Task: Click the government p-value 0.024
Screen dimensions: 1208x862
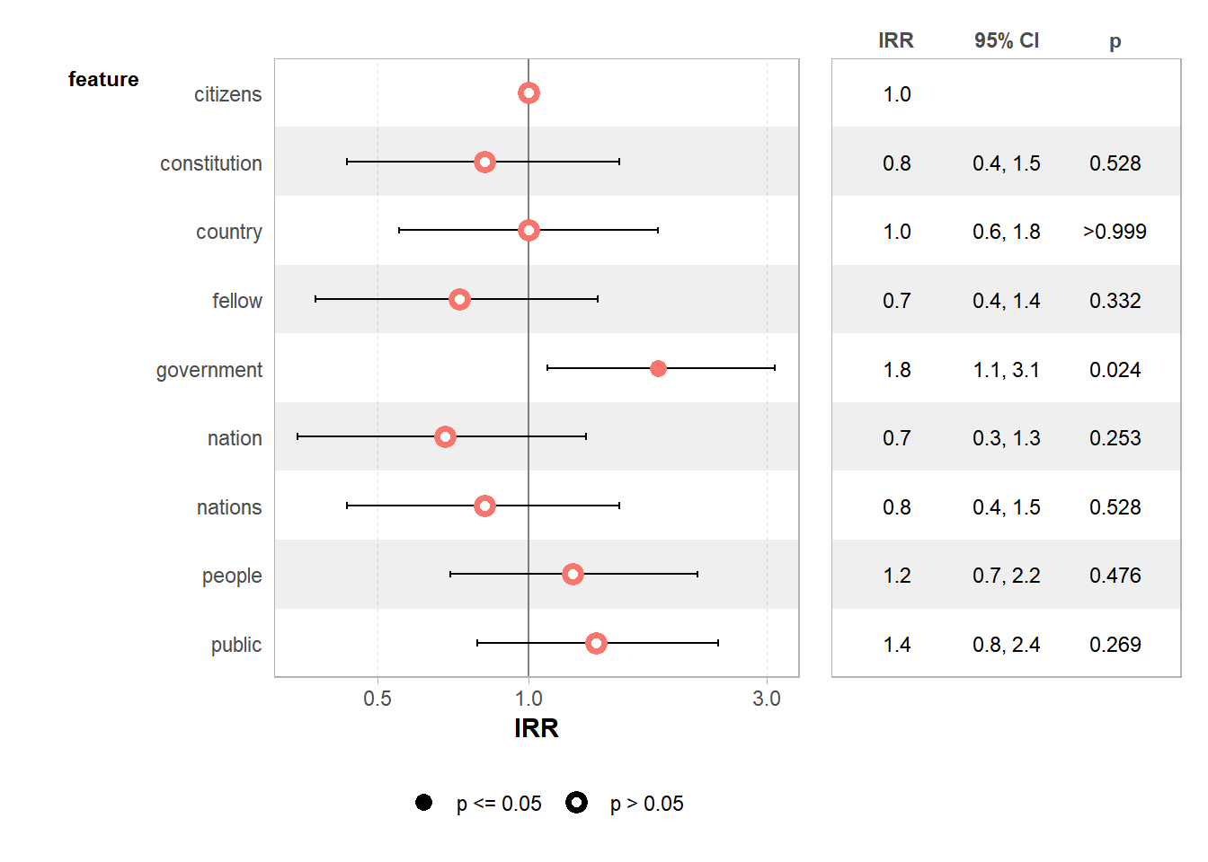Action: click(x=1115, y=370)
